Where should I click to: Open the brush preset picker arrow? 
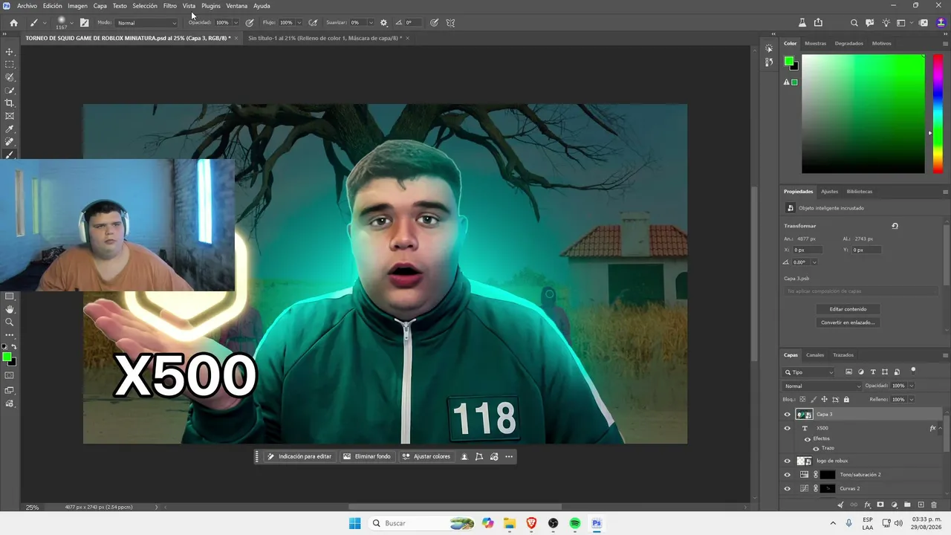[x=71, y=23]
